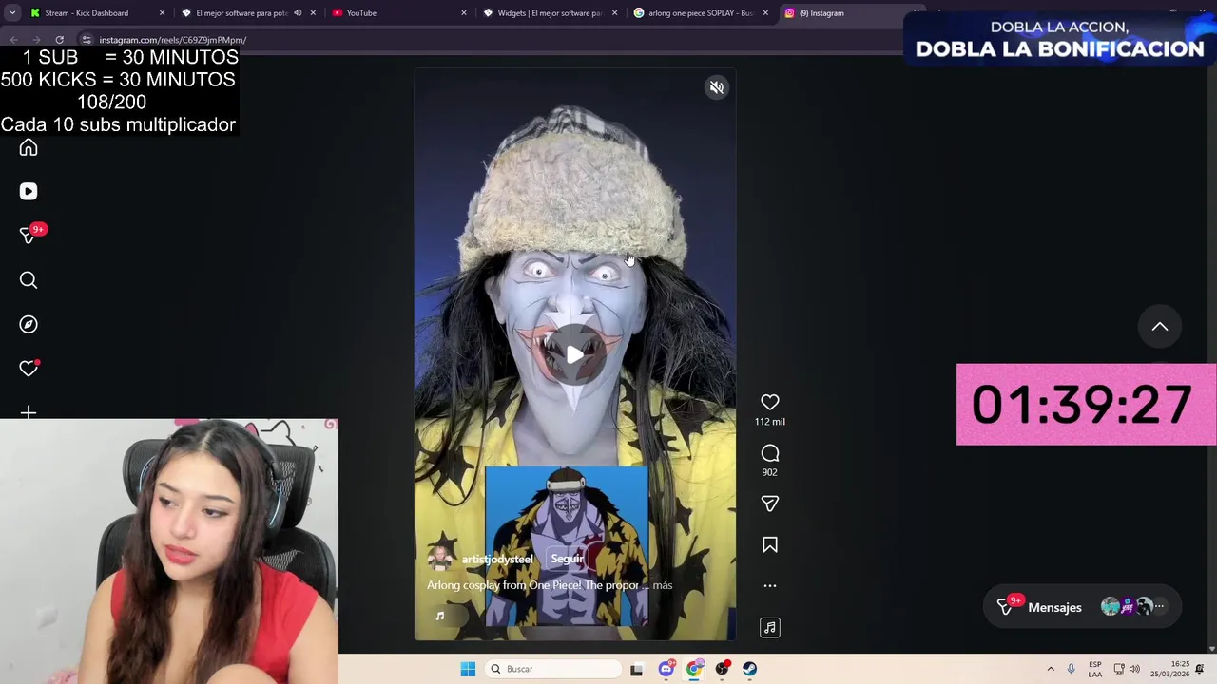Open the volume tray icon
Viewport: 1217px width, 684px height.
point(1134,669)
